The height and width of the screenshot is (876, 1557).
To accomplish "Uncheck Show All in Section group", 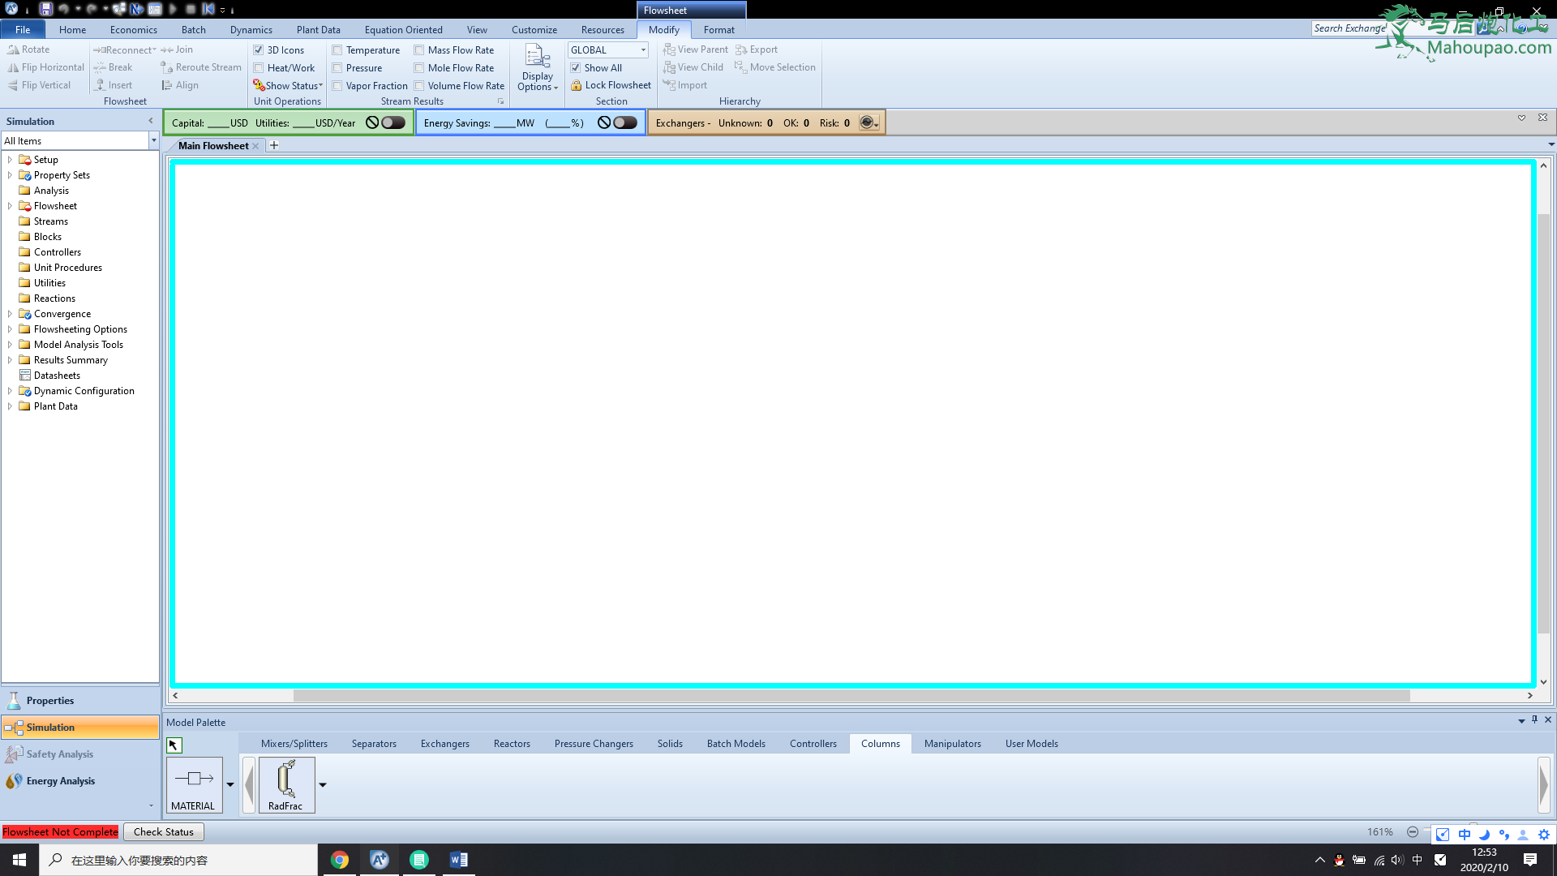I will click(x=576, y=68).
